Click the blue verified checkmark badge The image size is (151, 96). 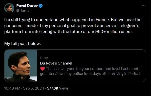pyautogui.click(x=41, y=6)
